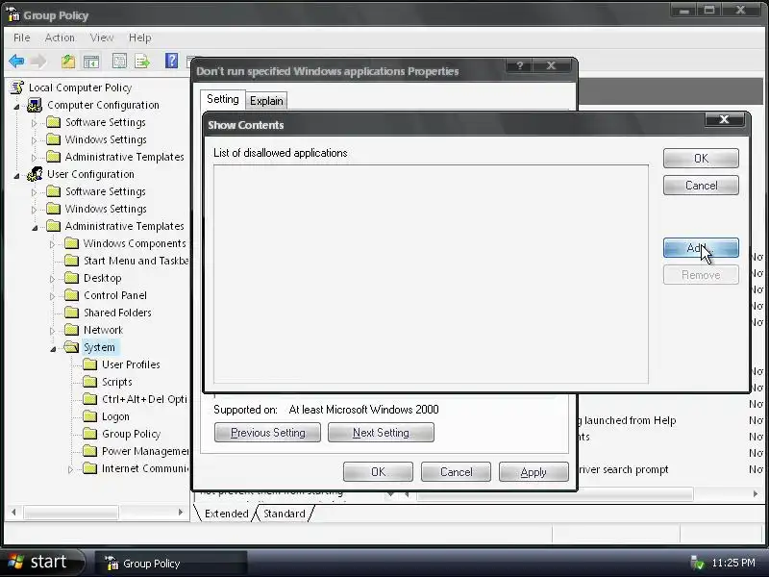Click the network tray icon near the clock
This screenshot has width=769, height=577.
[697, 563]
